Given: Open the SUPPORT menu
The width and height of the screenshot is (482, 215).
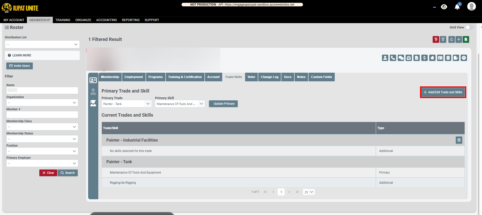Looking at the screenshot, I should [x=152, y=20].
